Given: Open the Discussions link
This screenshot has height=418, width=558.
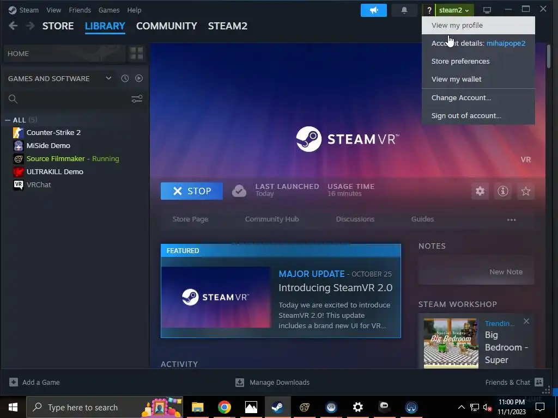Looking at the screenshot, I should 355,219.
